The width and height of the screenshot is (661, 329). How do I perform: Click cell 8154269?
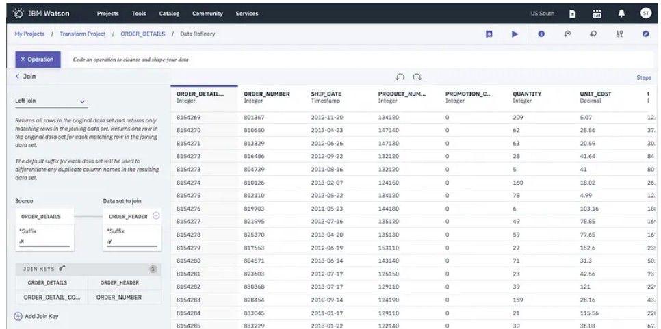click(x=188, y=118)
